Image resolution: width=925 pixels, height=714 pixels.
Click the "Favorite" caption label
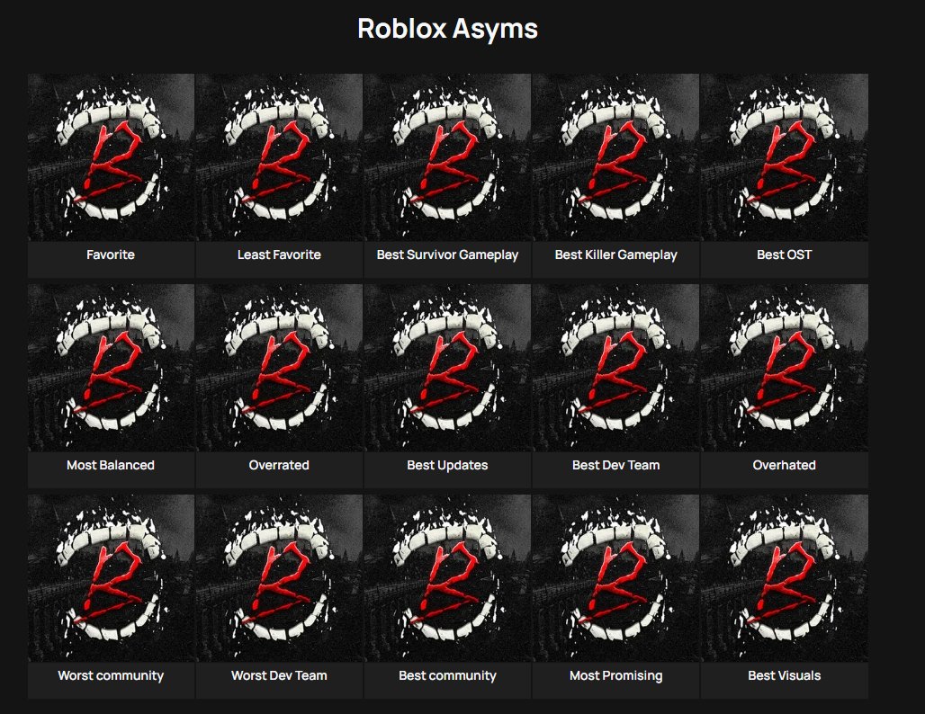111,254
